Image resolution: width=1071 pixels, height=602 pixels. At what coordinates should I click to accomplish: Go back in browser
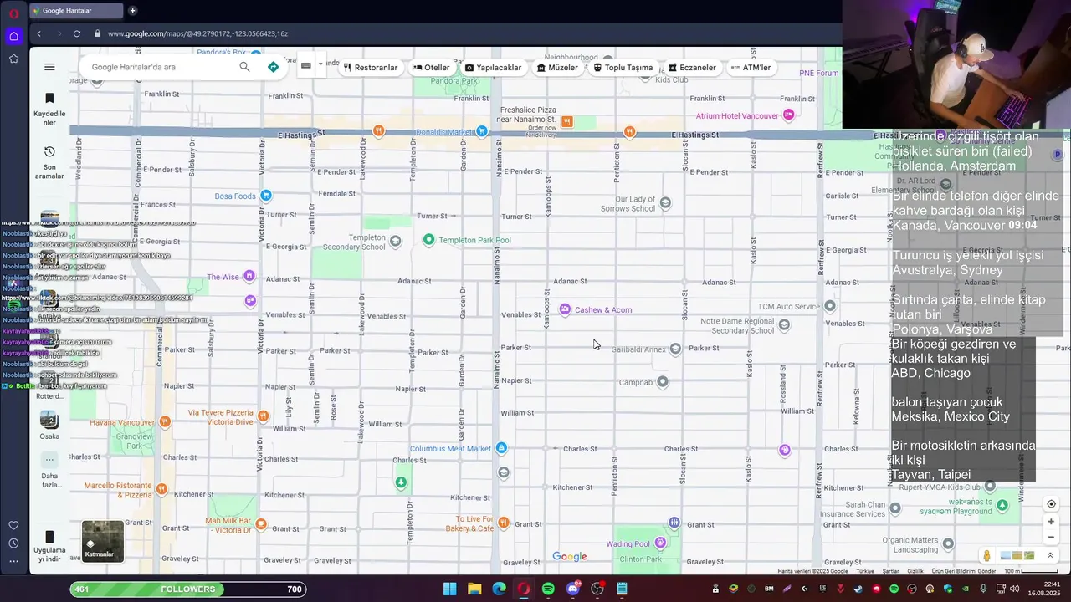point(38,33)
